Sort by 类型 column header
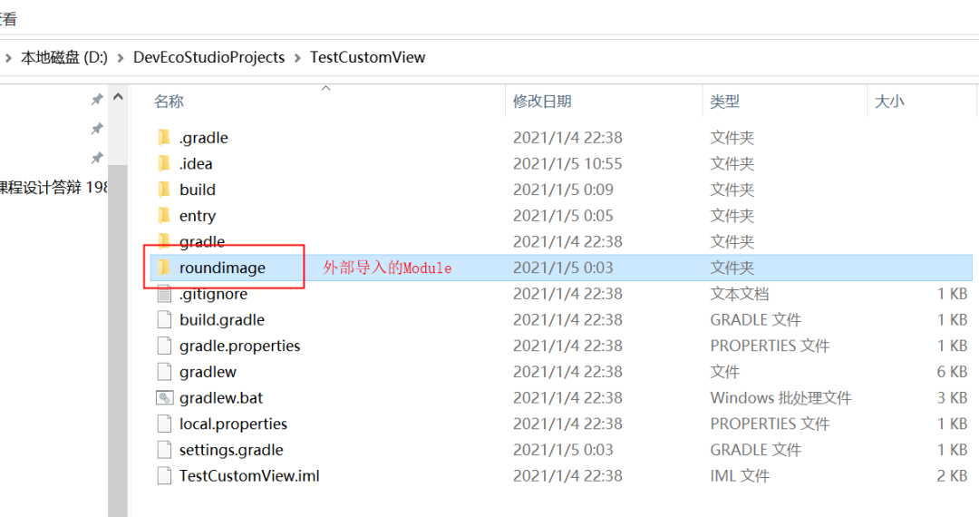The width and height of the screenshot is (979, 517). pos(725,102)
